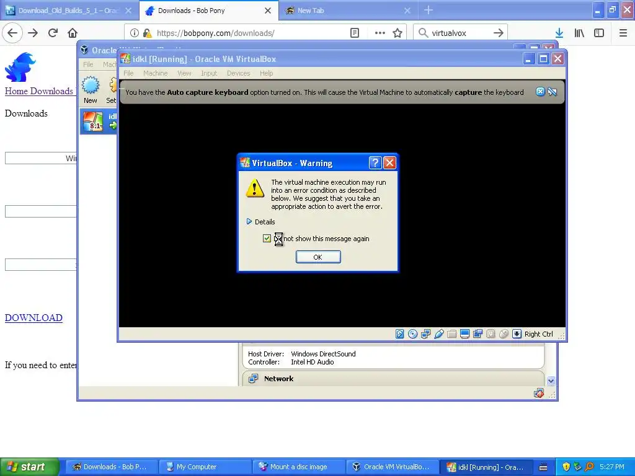
Task: Click the USB devices status icon
Action: [x=439, y=334]
